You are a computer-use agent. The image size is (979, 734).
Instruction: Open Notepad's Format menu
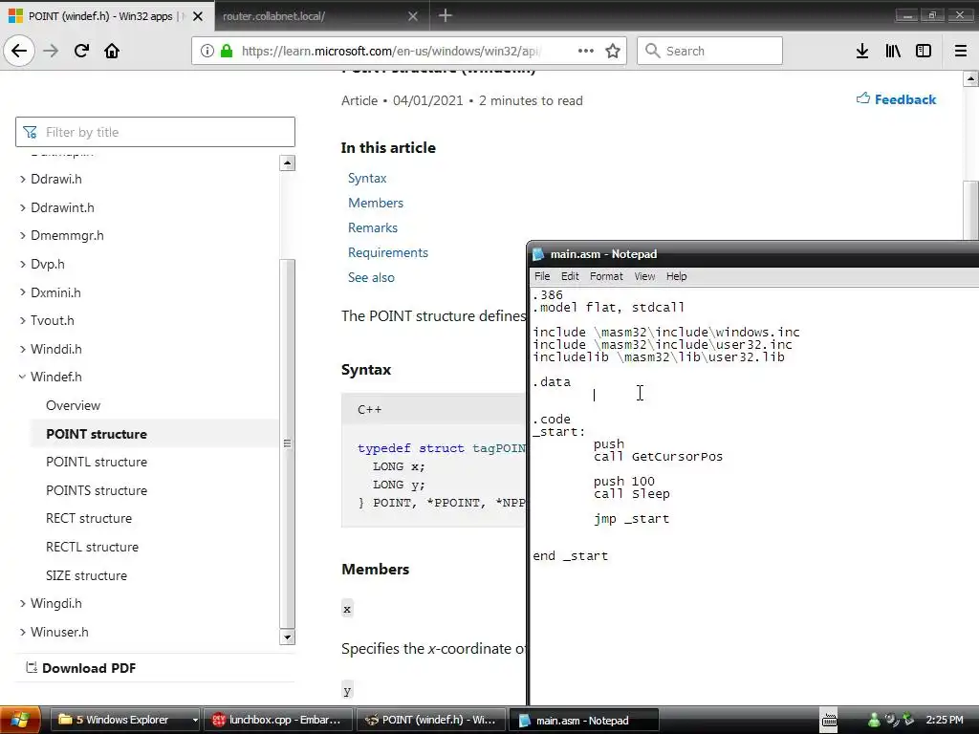[606, 276]
